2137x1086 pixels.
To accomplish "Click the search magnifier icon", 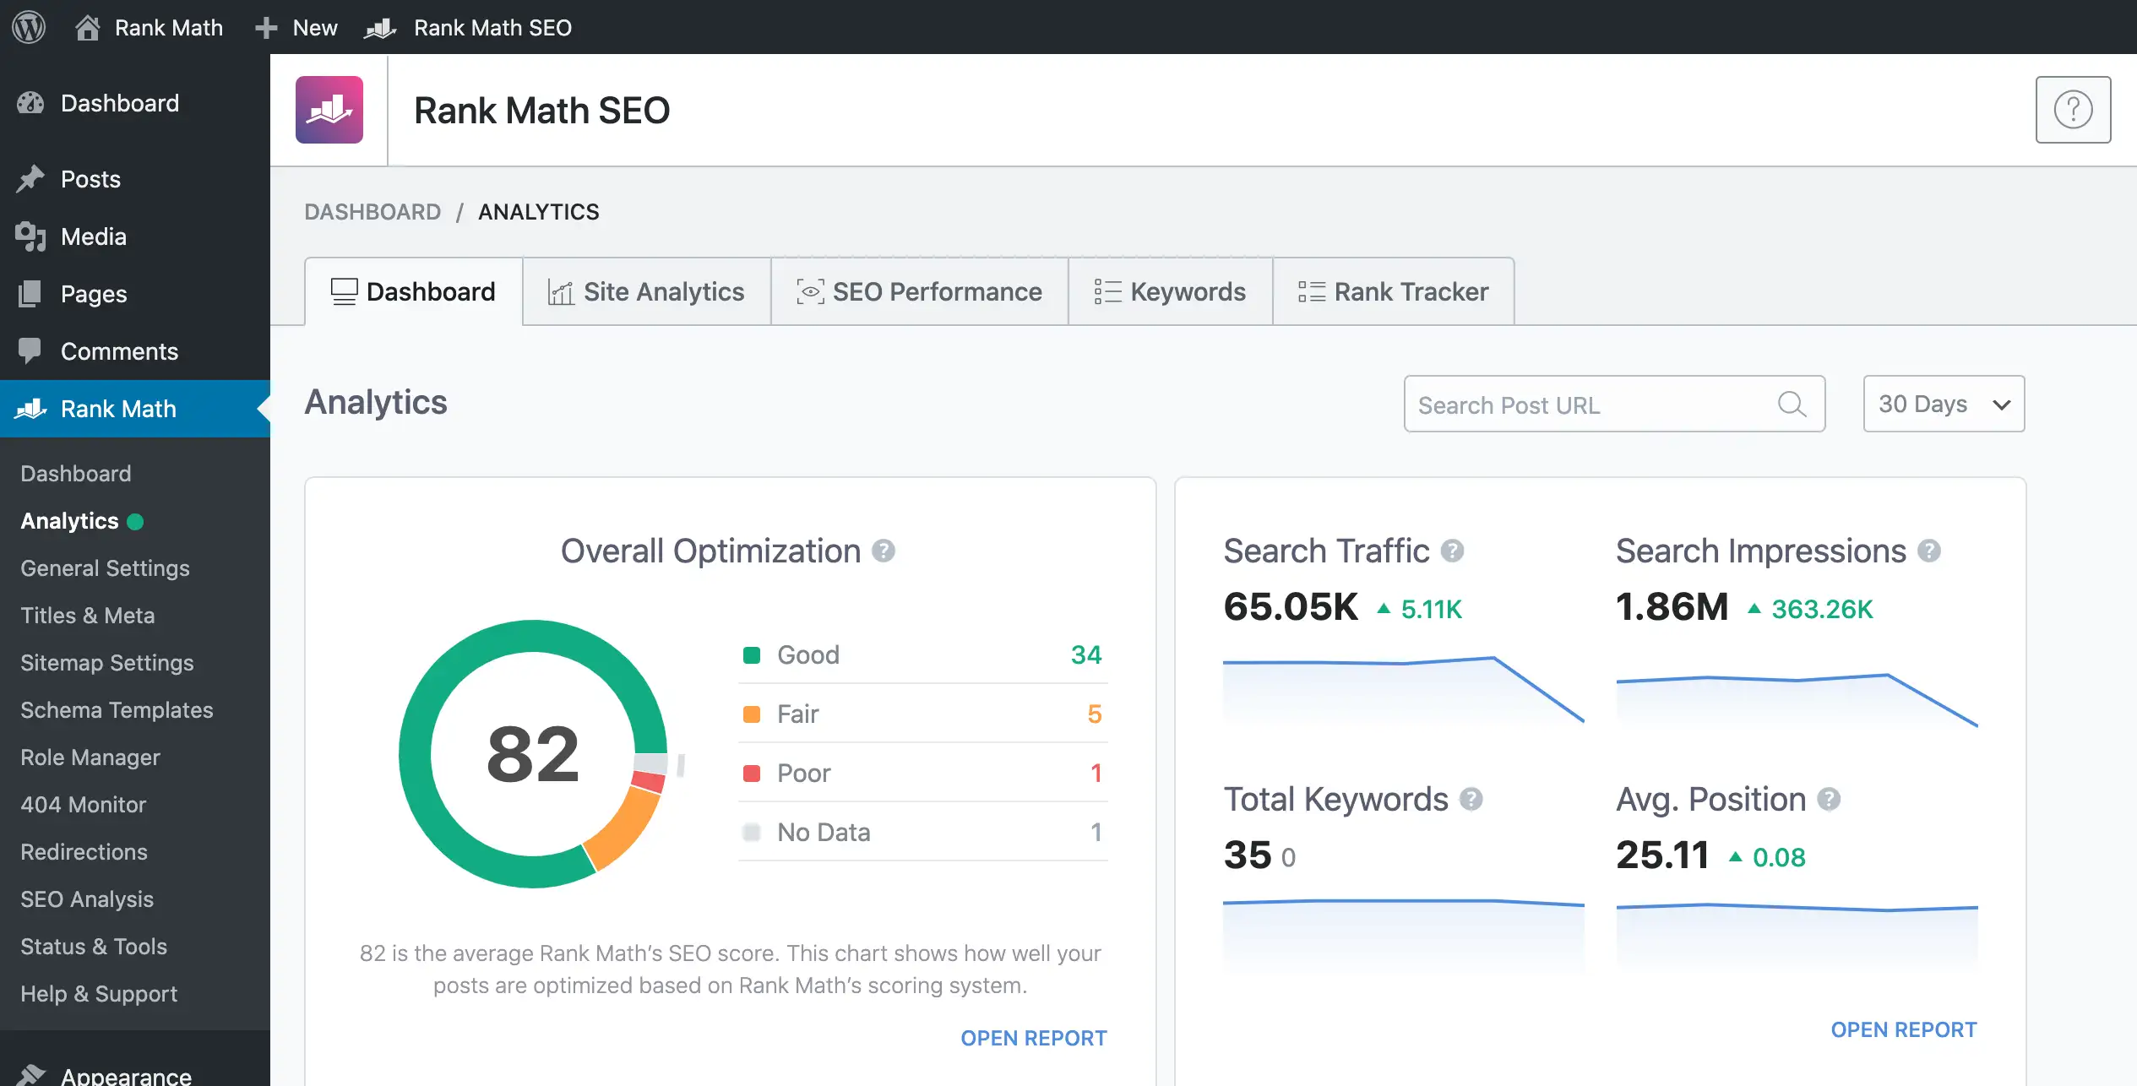I will click(1791, 405).
